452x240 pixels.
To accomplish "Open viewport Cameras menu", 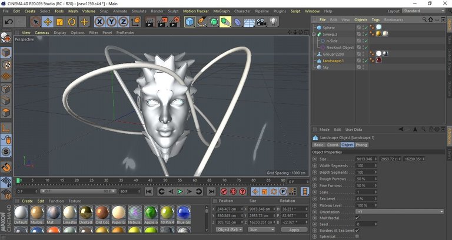I will [42, 33].
